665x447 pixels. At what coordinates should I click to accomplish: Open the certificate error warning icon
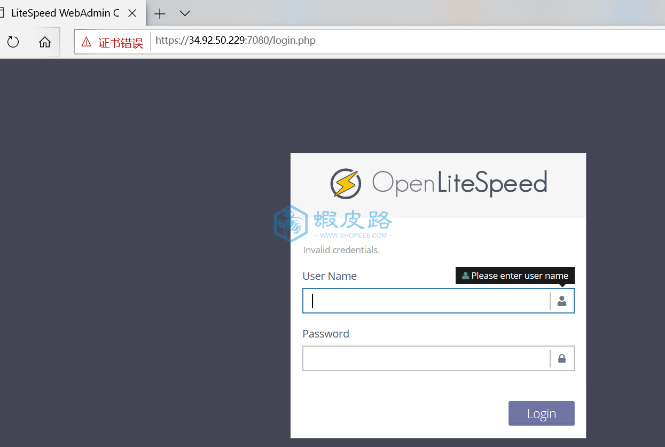coord(87,42)
